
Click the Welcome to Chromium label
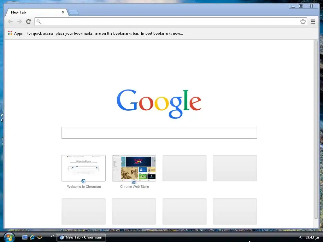click(84, 187)
